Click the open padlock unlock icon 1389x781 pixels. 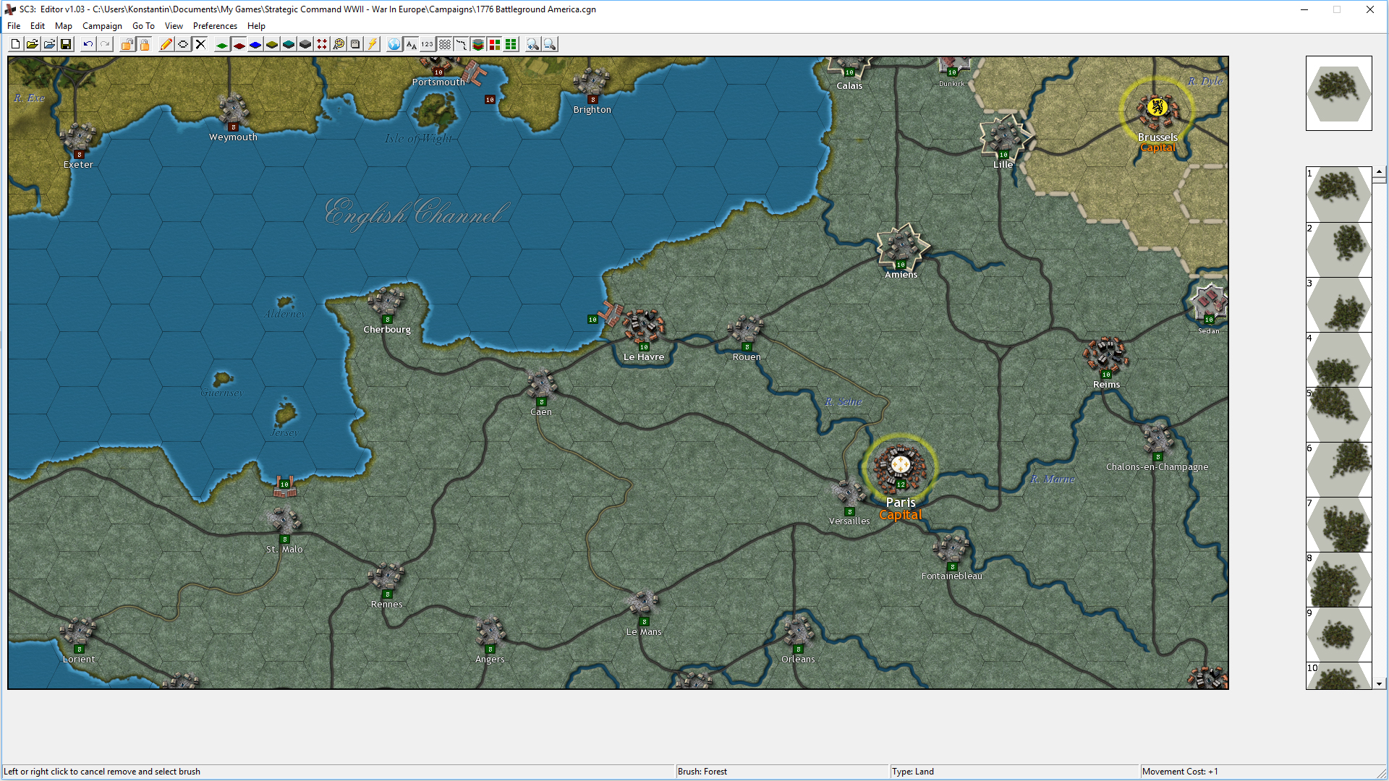pyautogui.click(x=127, y=44)
